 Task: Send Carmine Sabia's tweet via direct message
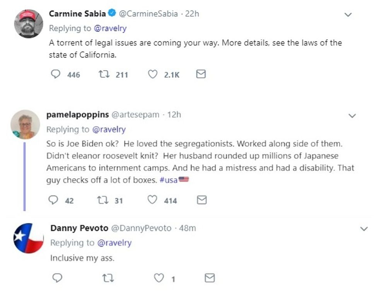[201, 74]
